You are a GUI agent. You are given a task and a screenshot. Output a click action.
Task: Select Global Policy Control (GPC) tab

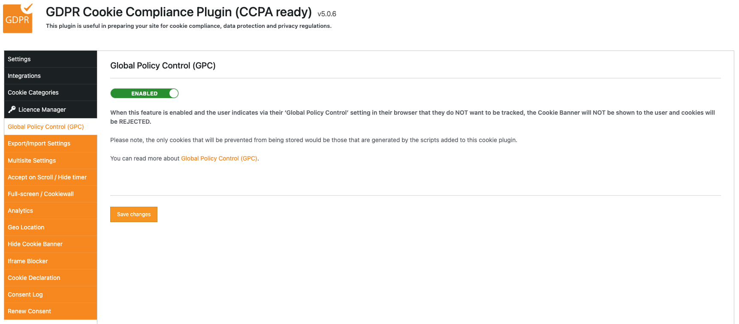point(46,127)
